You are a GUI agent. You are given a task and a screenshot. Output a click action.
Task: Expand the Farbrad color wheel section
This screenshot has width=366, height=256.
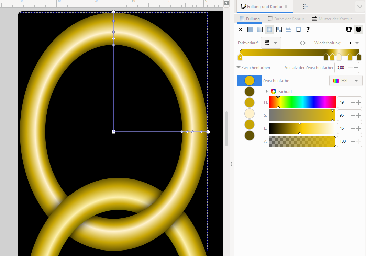[x=267, y=91]
